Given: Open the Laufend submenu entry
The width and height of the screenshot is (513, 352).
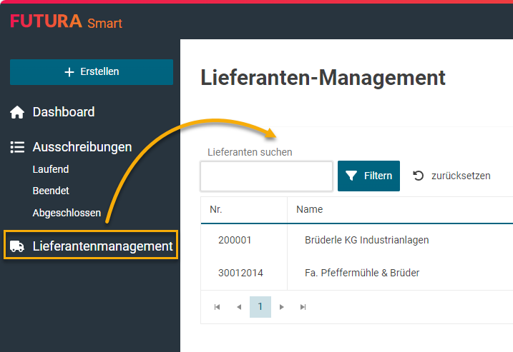Looking at the screenshot, I should tap(51, 170).
